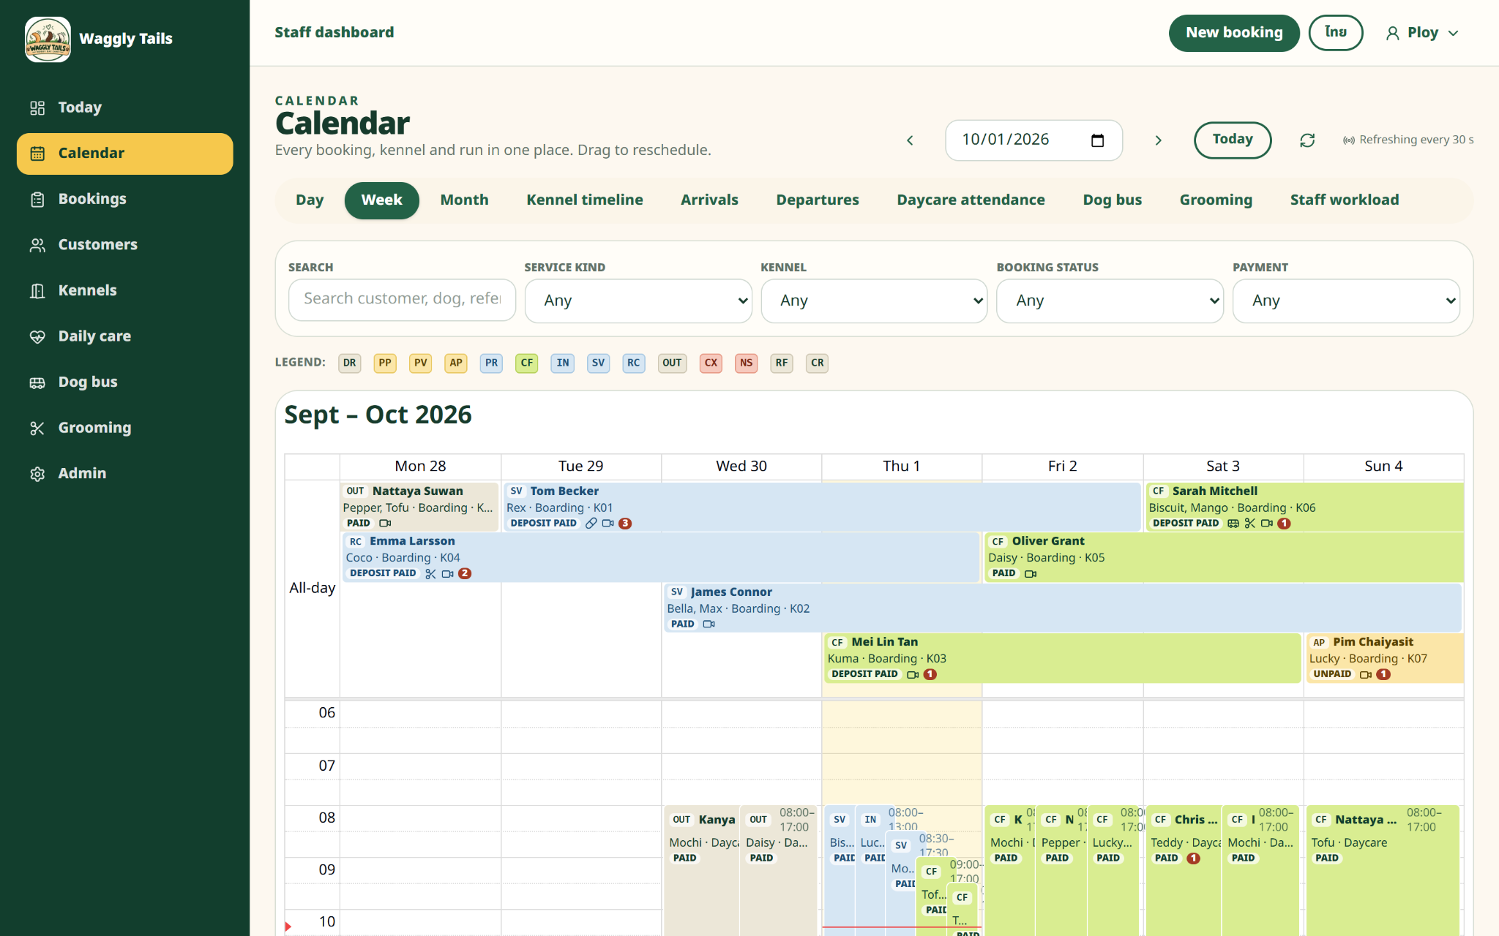1499x936 pixels.
Task: Open the Daycare attendance tab
Action: pos(971,200)
